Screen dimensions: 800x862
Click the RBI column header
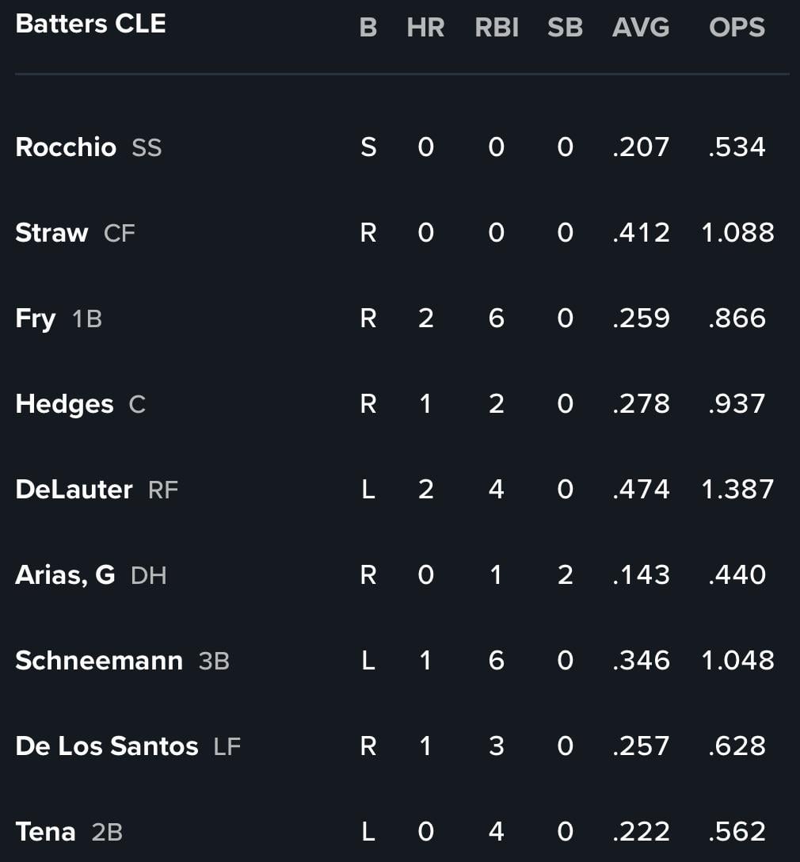(497, 27)
